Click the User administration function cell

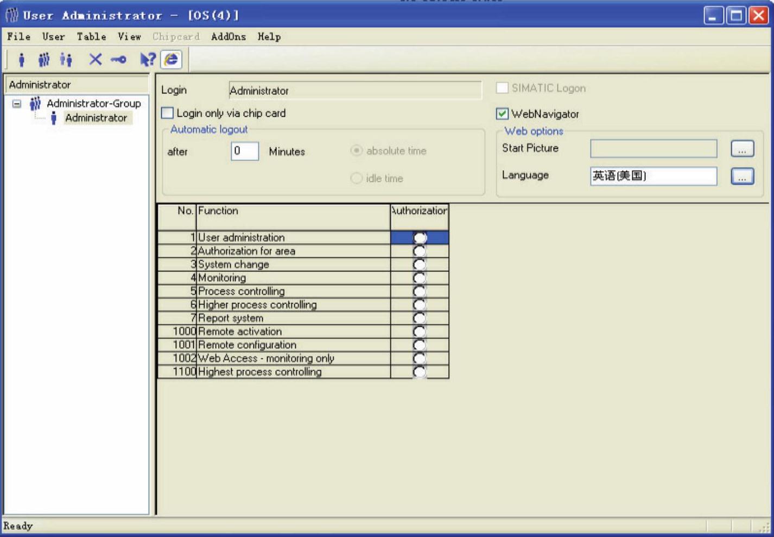tap(293, 238)
